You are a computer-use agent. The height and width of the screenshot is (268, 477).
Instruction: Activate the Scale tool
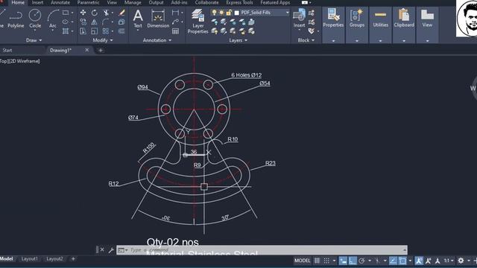tap(95, 31)
